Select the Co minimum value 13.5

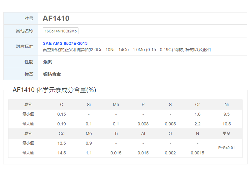[62, 143]
